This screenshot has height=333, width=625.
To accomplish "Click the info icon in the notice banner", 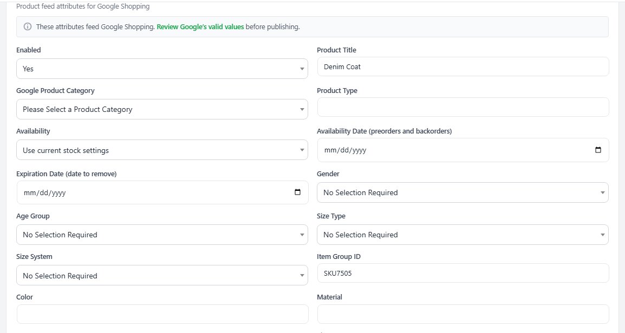I will [x=28, y=26].
